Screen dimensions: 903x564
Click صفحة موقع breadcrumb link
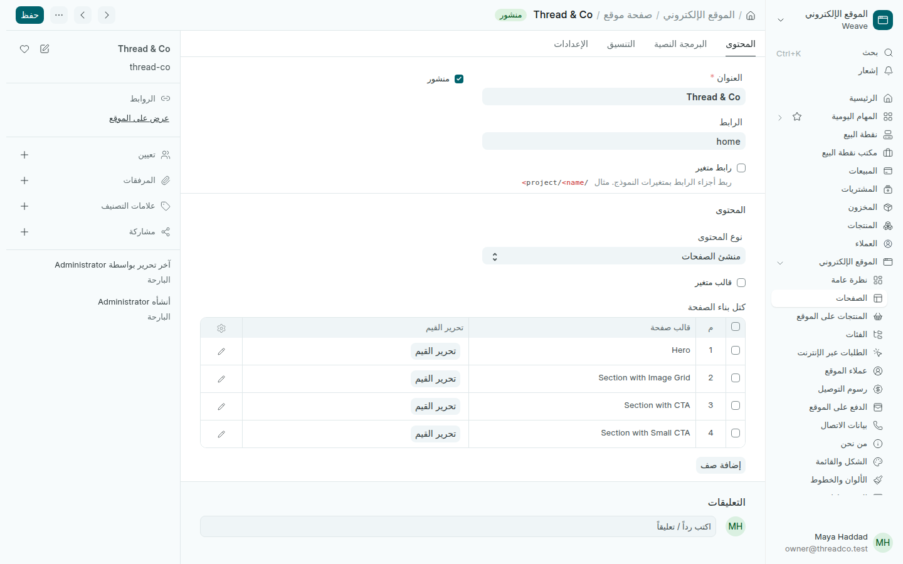(628, 15)
